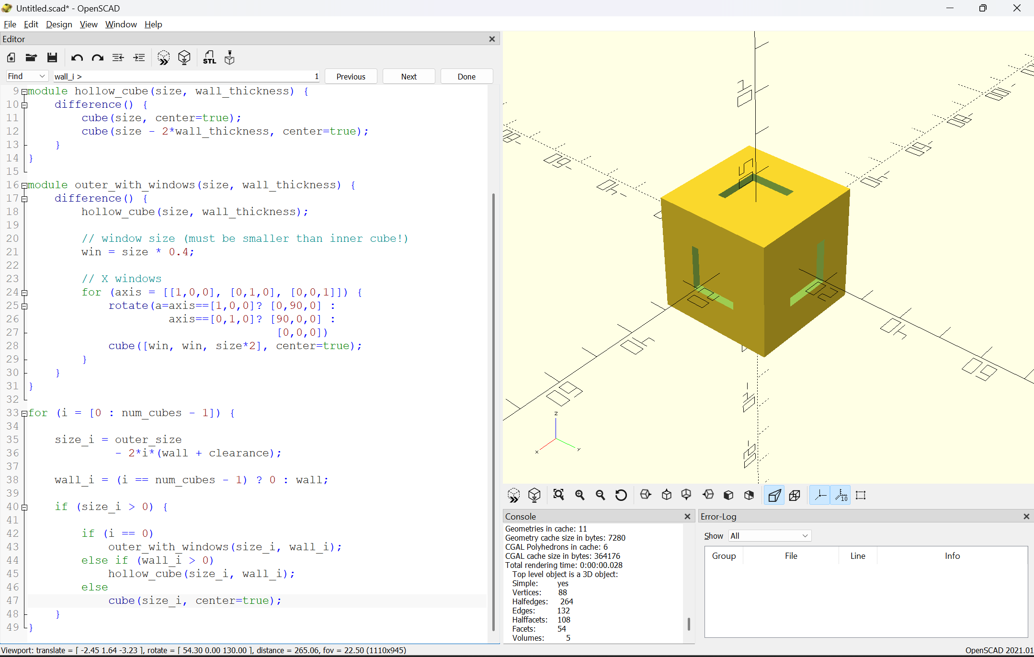This screenshot has width=1034, height=657.
Task: Open the Design menu
Action: pos(59,24)
